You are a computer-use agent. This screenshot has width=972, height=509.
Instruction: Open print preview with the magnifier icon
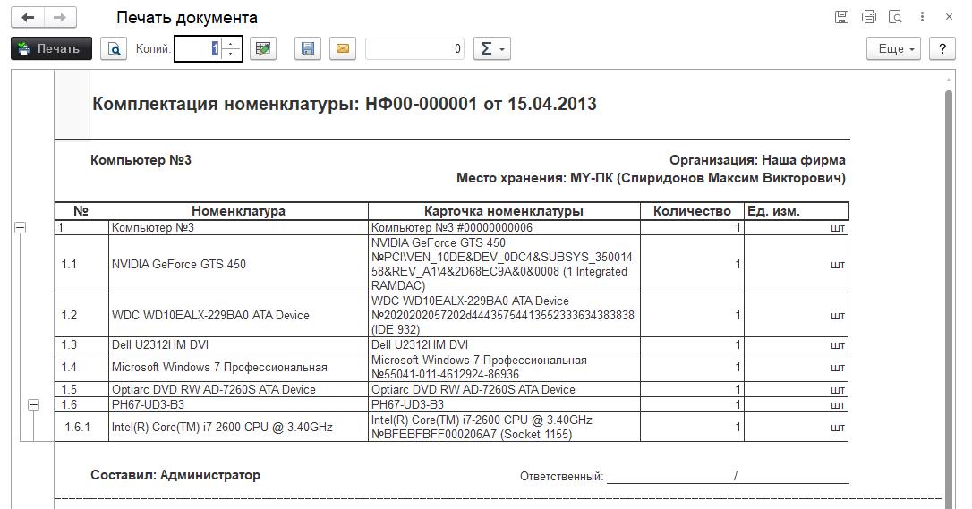(x=114, y=49)
